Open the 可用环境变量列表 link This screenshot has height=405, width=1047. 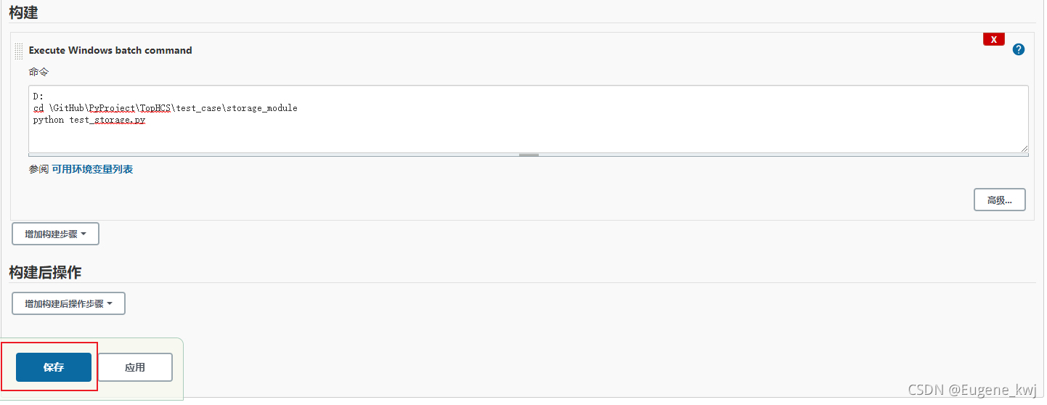tap(92, 169)
